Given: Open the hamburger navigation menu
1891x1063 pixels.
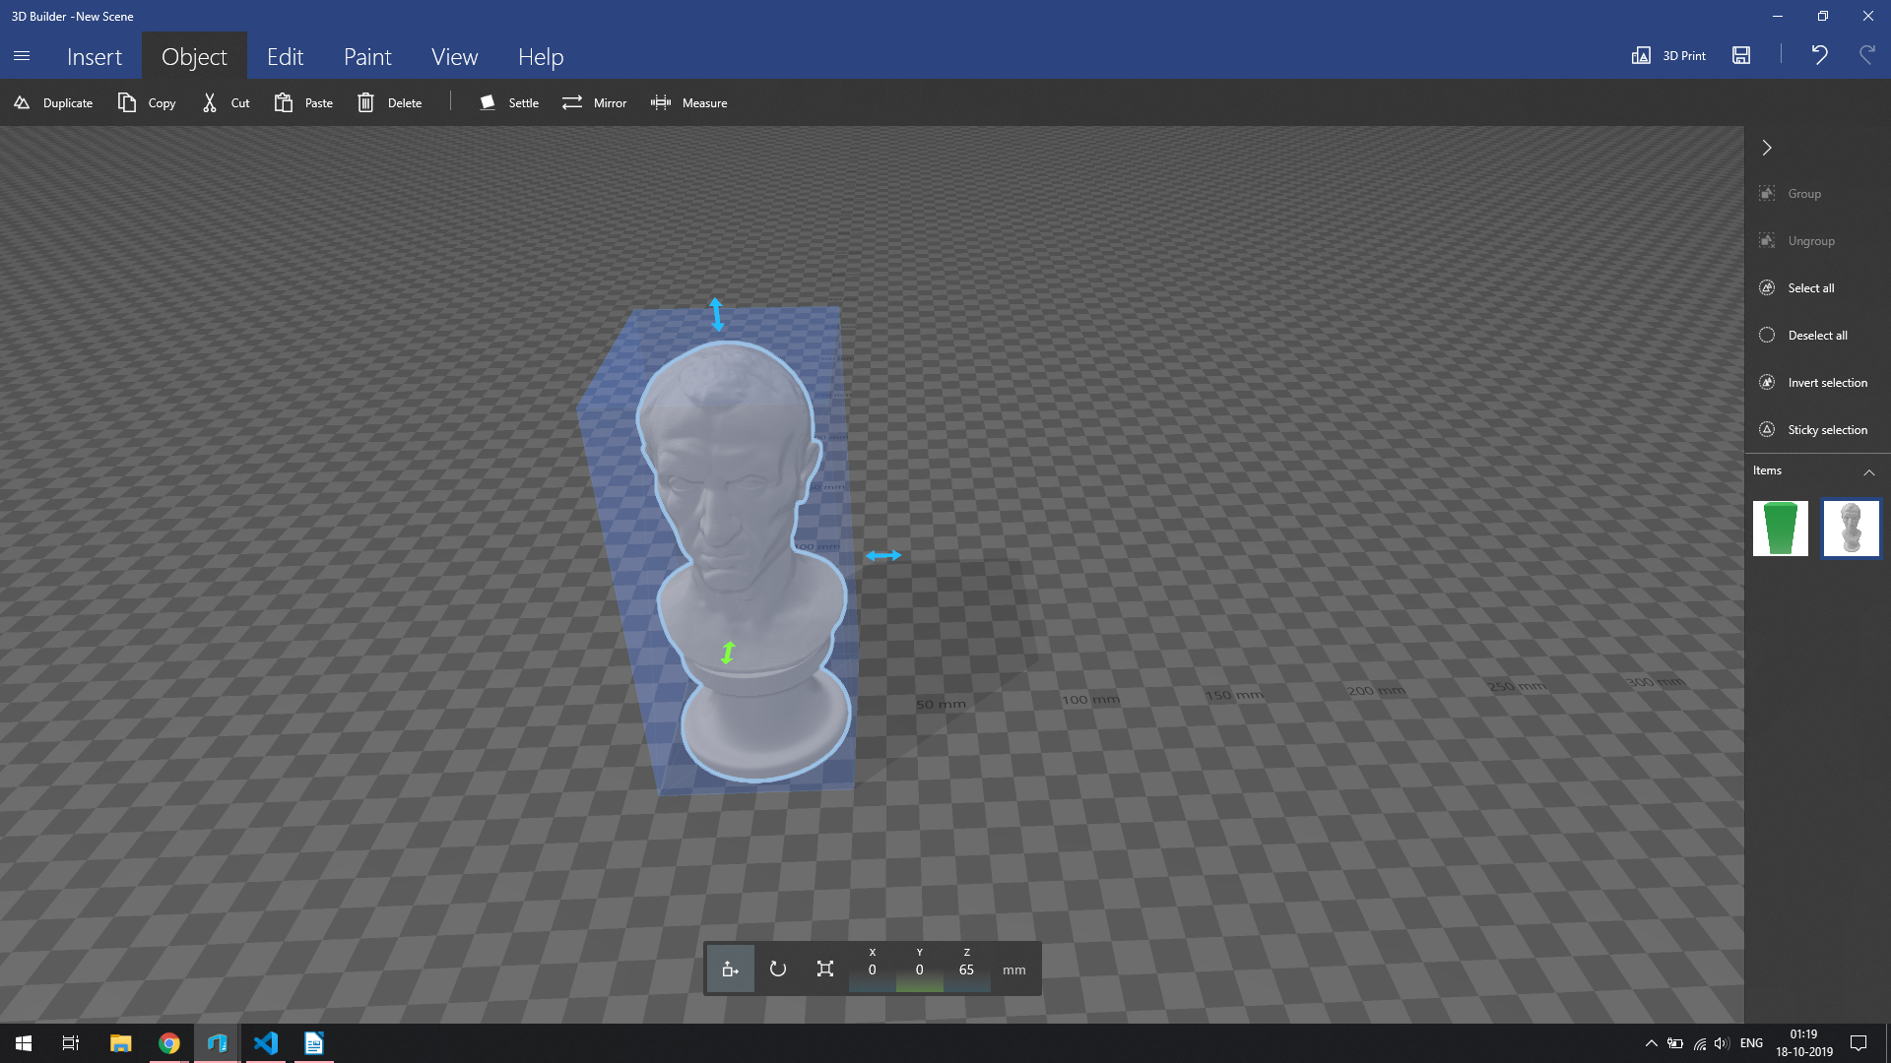Looking at the screenshot, I should [22, 56].
